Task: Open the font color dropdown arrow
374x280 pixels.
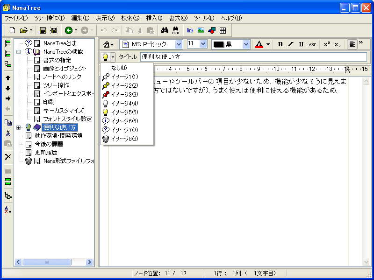Action: coord(268,44)
